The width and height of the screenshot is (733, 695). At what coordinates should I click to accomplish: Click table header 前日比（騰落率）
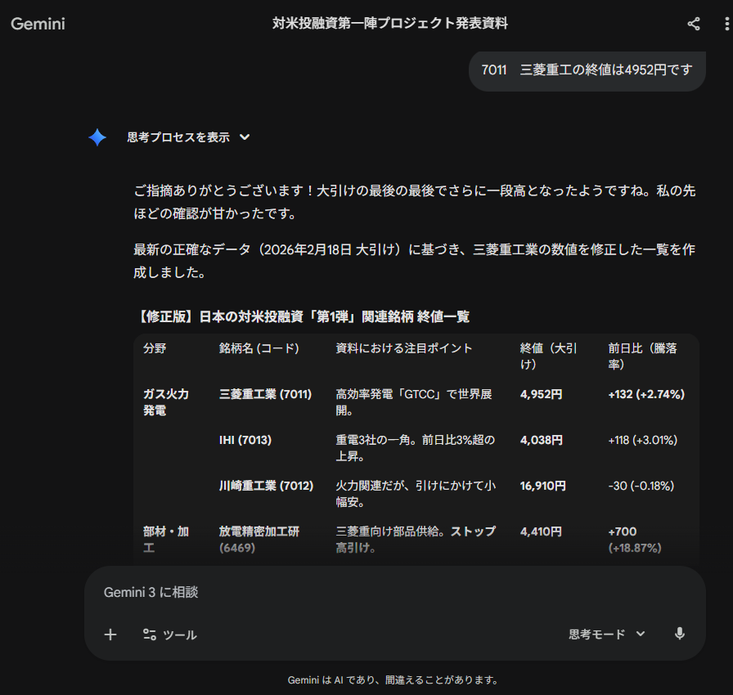[x=642, y=356]
